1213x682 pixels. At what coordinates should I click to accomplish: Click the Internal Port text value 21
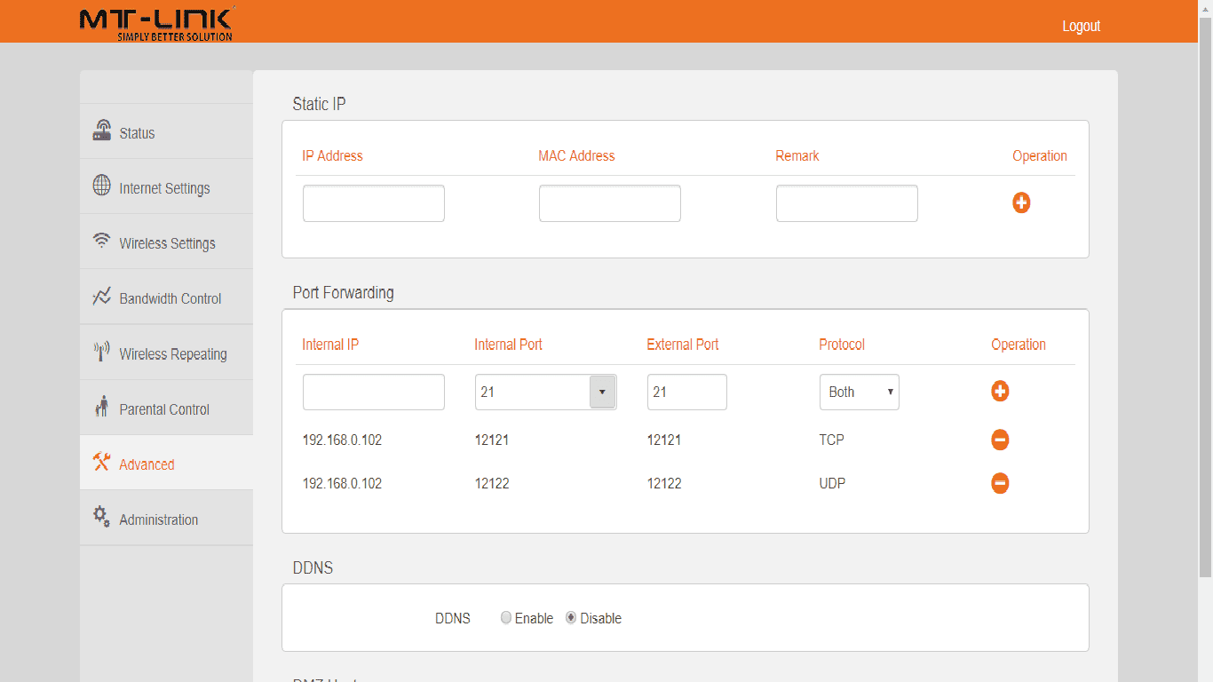coord(488,392)
